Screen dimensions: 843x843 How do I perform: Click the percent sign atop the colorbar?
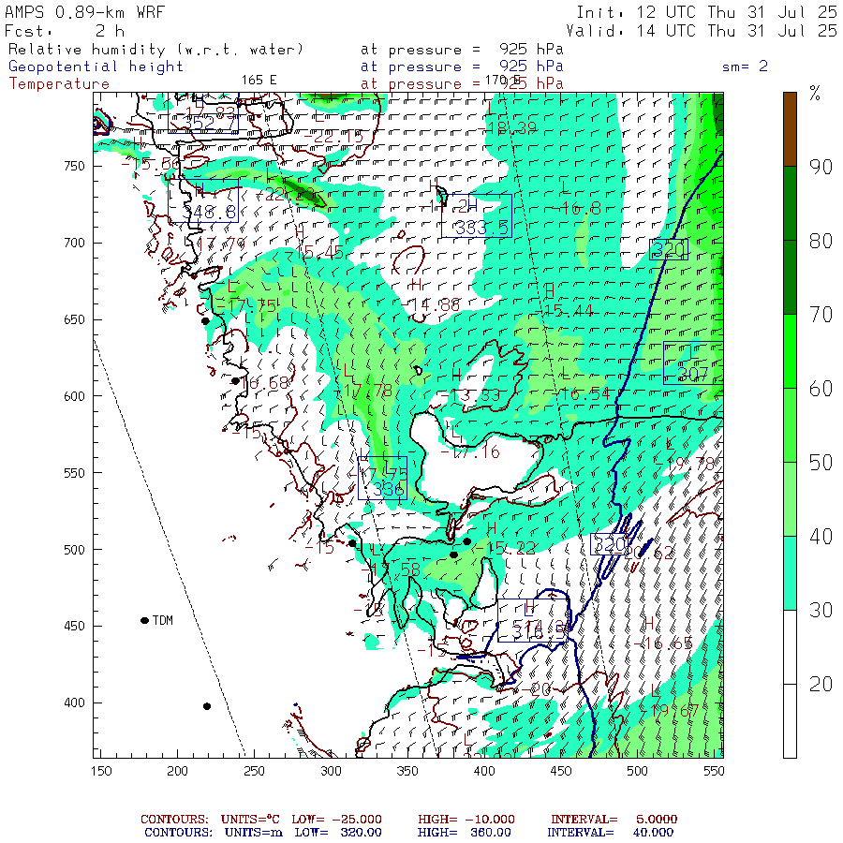pos(815,94)
